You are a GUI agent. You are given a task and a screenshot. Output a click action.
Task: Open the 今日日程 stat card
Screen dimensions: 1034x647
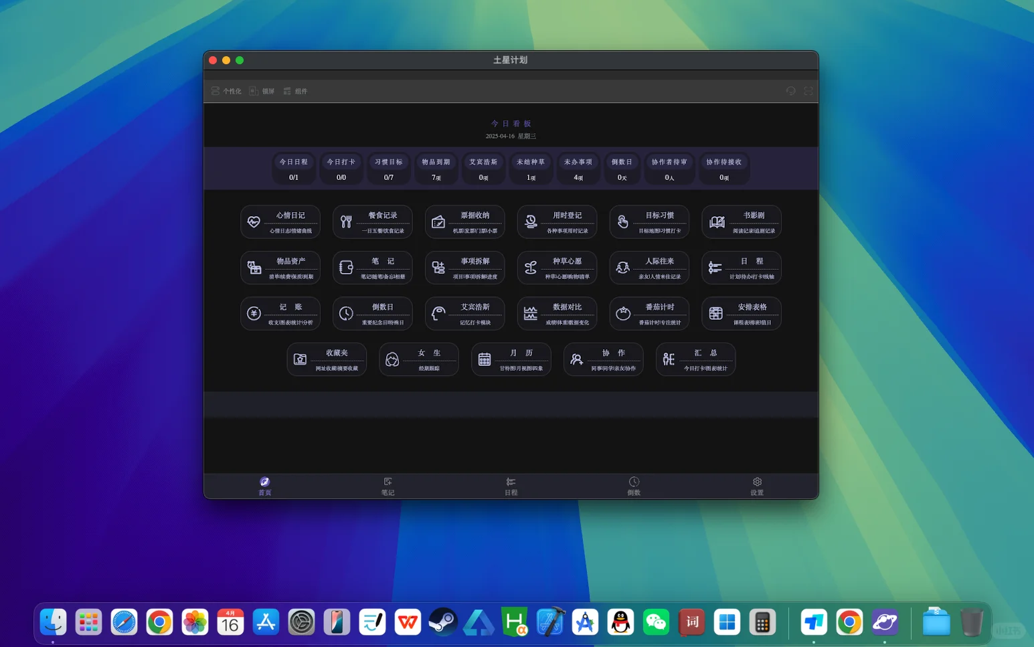point(294,169)
